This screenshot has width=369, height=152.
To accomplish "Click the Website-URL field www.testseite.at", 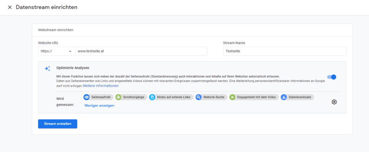I will (141, 51).
